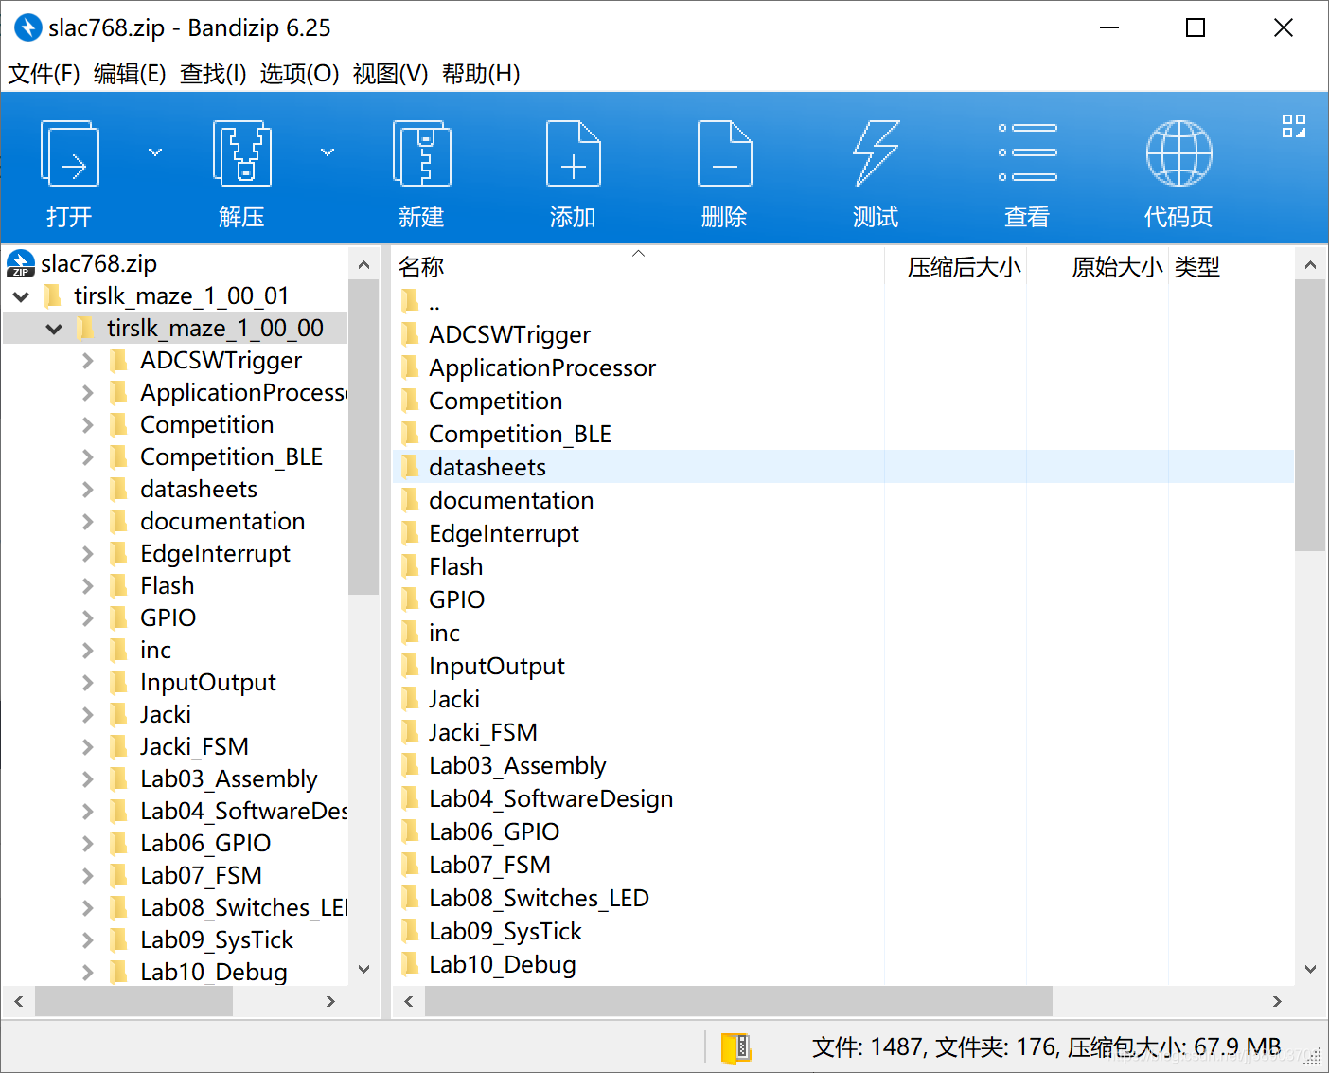
Task: Expand the Jacki tree node arrow
Action: coord(88,715)
